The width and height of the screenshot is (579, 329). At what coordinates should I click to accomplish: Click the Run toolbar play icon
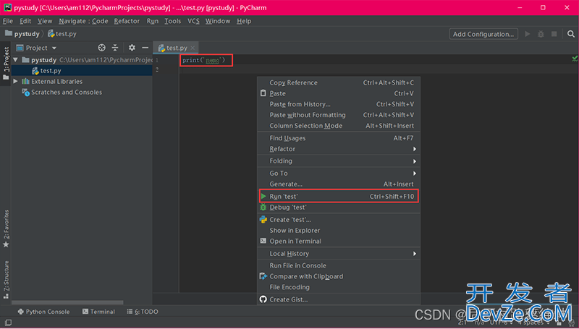point(528,34)
